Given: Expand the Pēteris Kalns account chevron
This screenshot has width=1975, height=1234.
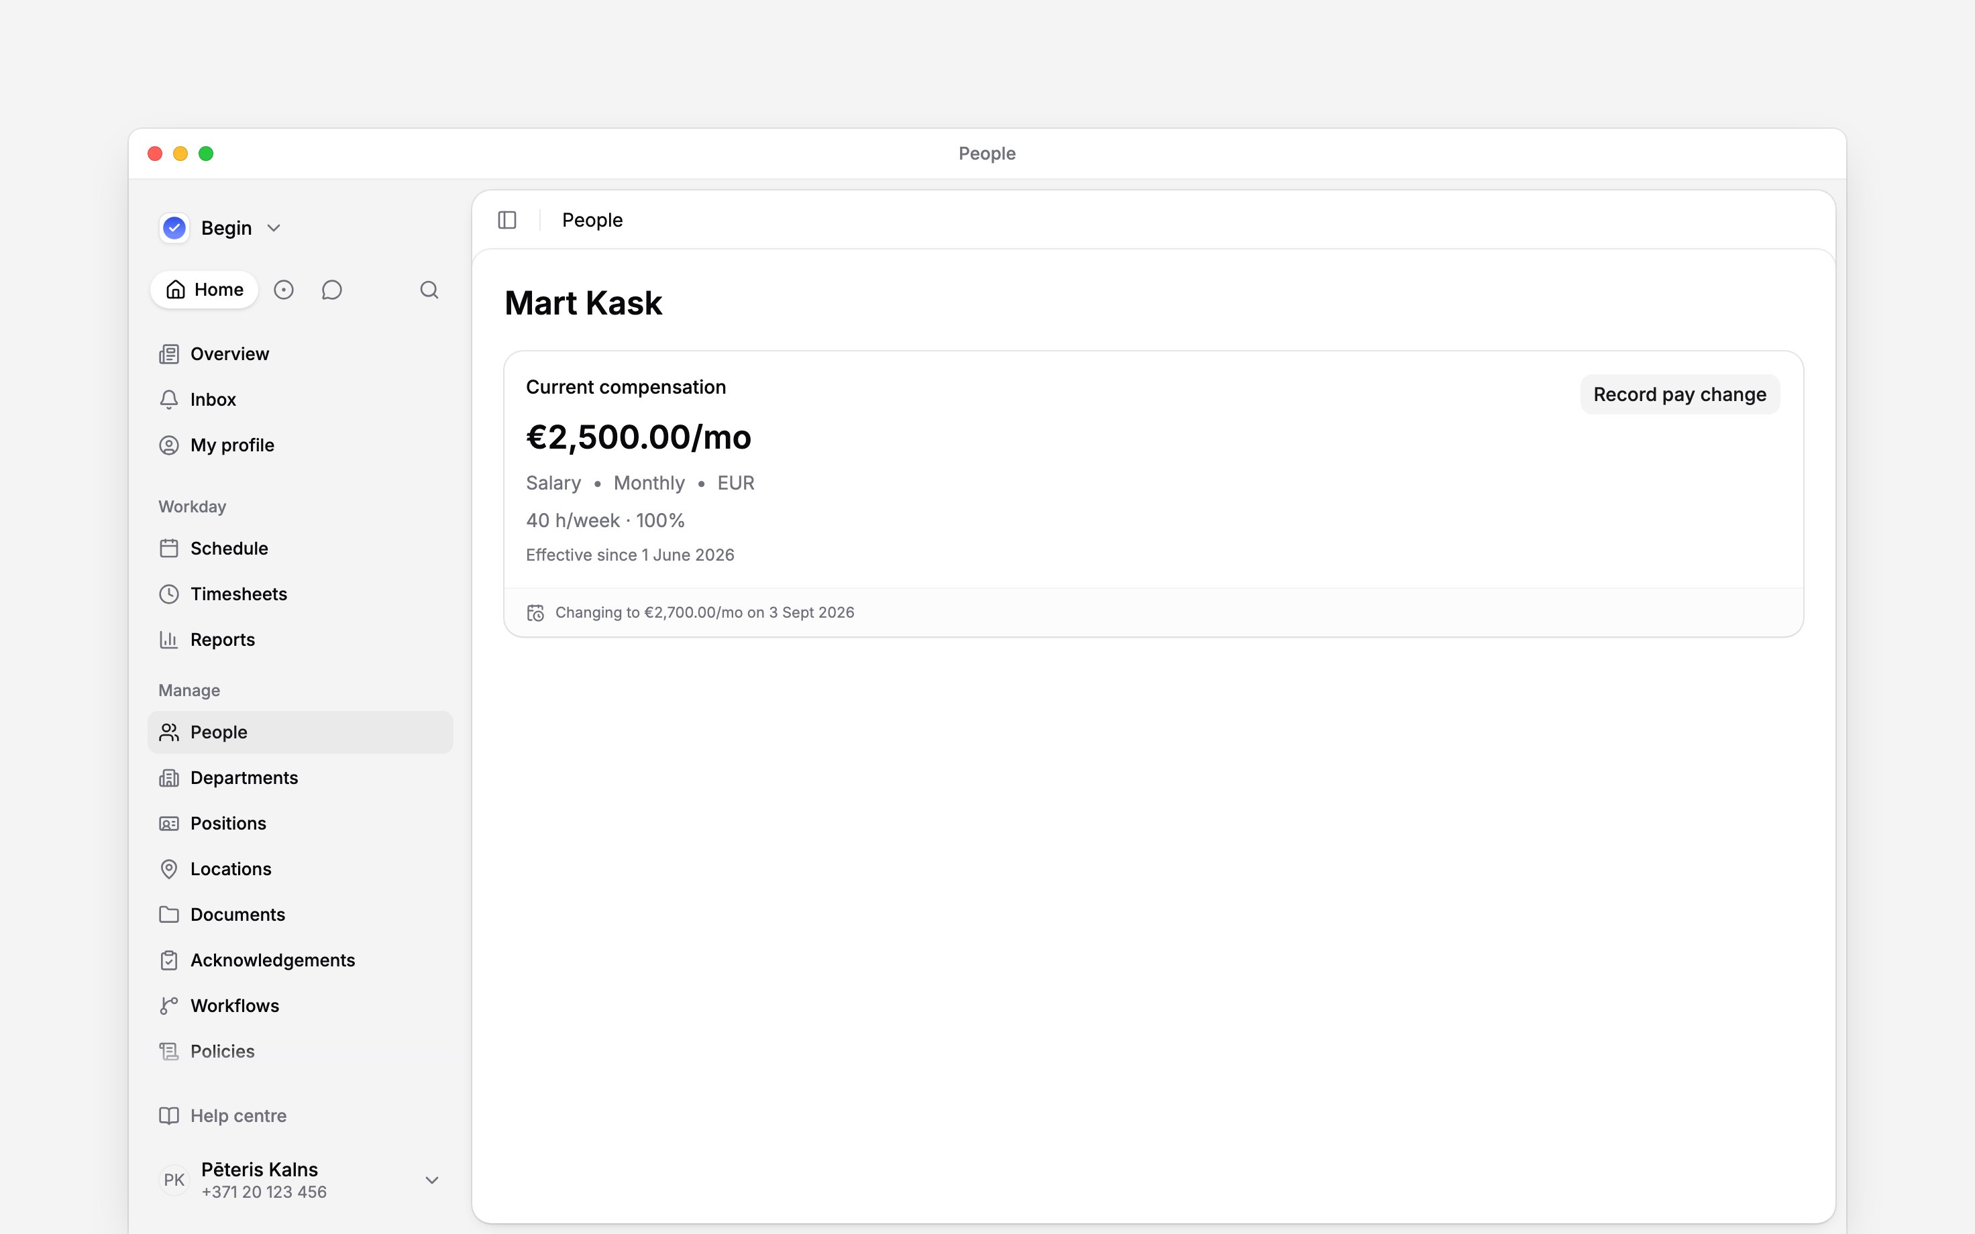Looking at the screenshot, I should pos(433,1180).
